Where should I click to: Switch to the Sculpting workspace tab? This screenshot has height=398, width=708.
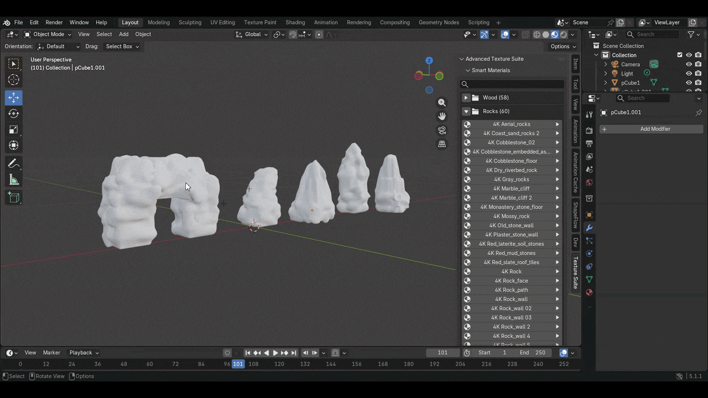click(190, 23)
